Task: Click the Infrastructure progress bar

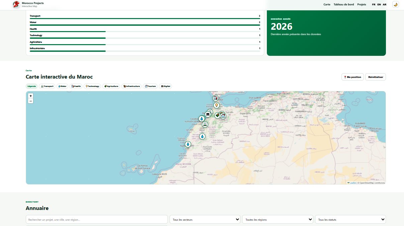Action: pos(145,51)
